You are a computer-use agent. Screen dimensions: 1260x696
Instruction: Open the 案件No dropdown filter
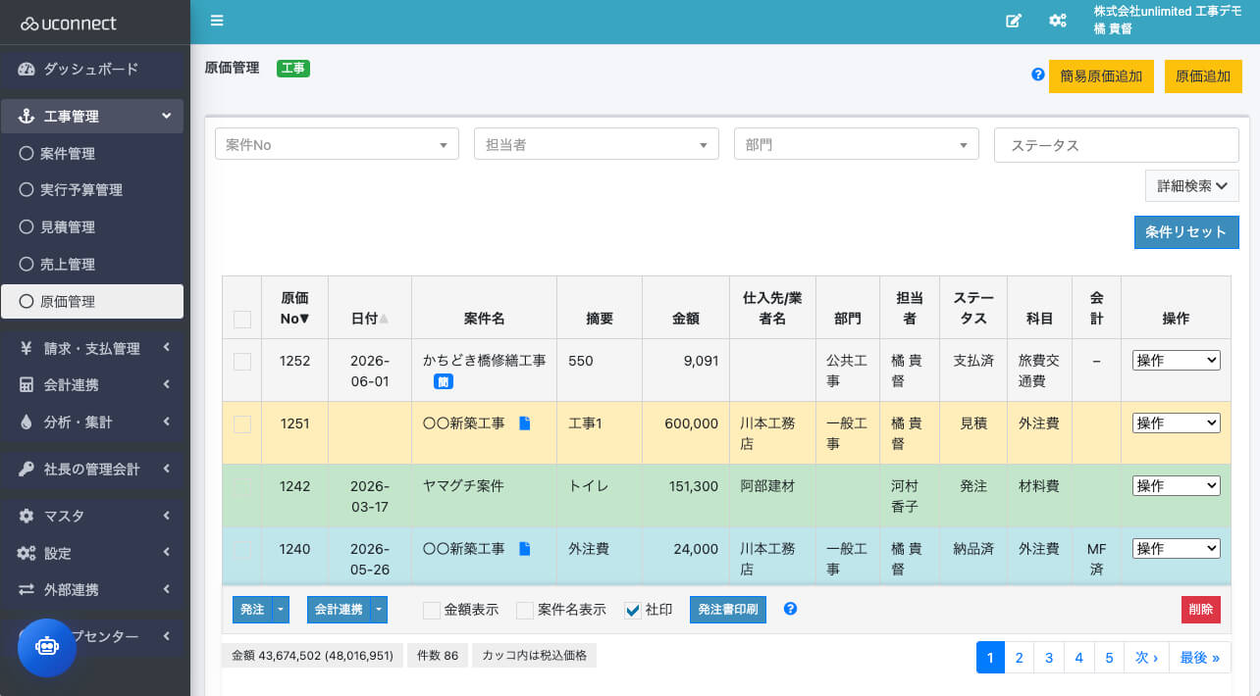coord(337,144)
